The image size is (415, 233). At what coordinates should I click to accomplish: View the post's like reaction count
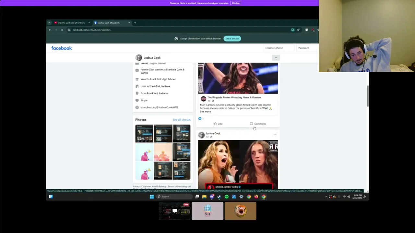pos(201,118)
